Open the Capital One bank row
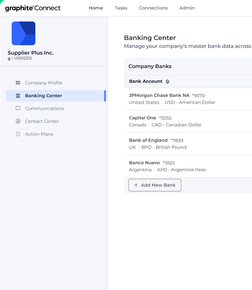This screenshot has height=290, width=252. [x=188, y=121]
